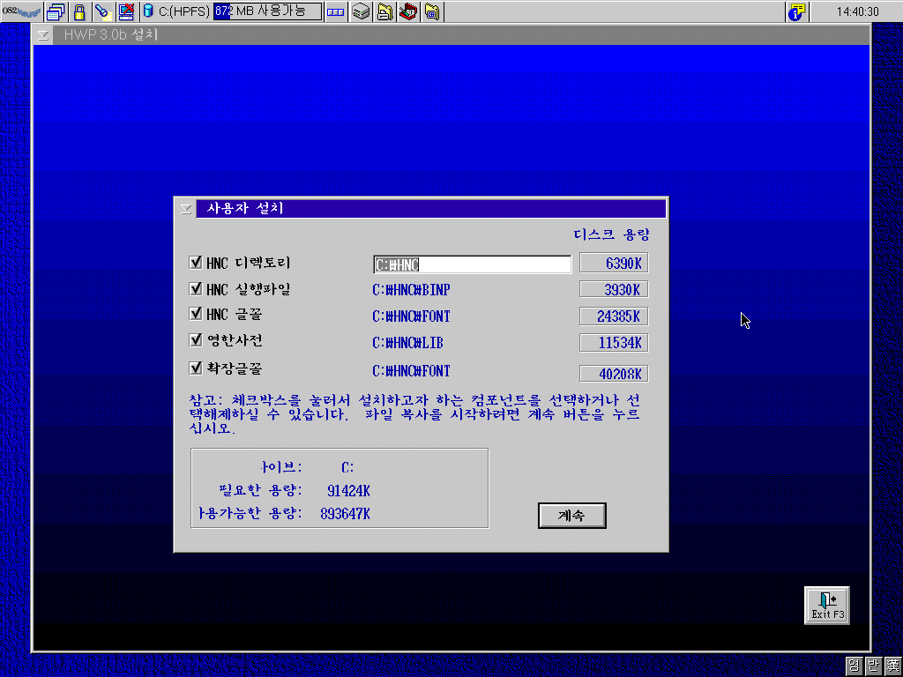Click the 14:40:30 clock

click(x=857, y=11)
